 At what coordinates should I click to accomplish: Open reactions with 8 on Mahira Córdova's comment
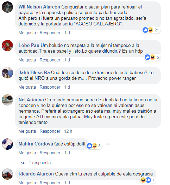point(94,146)
